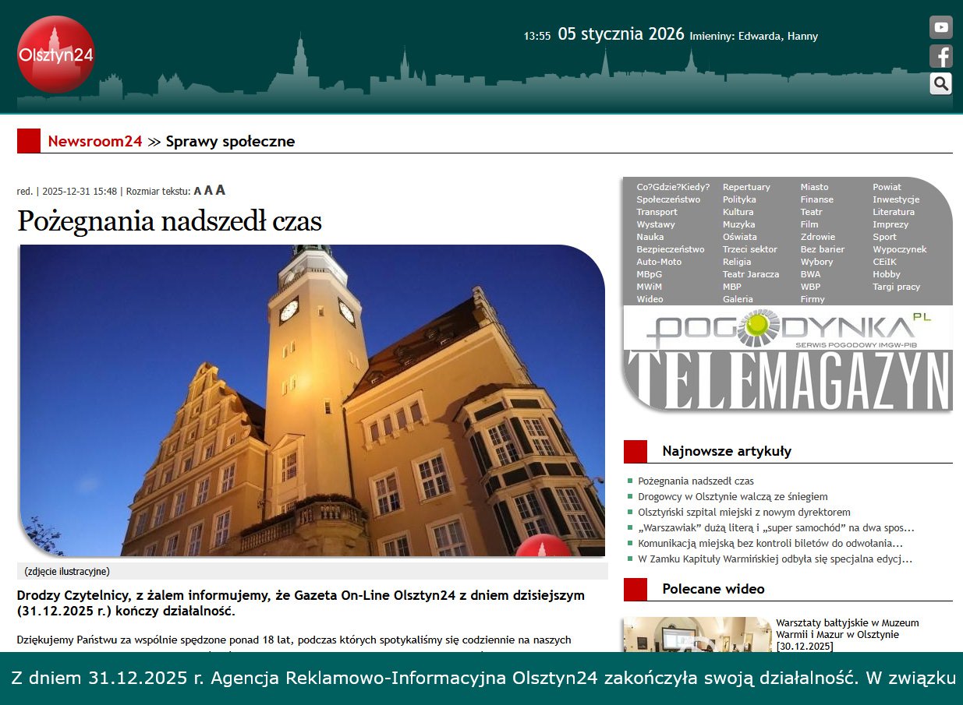Open the YouTube channel icon

click(940, 26)
